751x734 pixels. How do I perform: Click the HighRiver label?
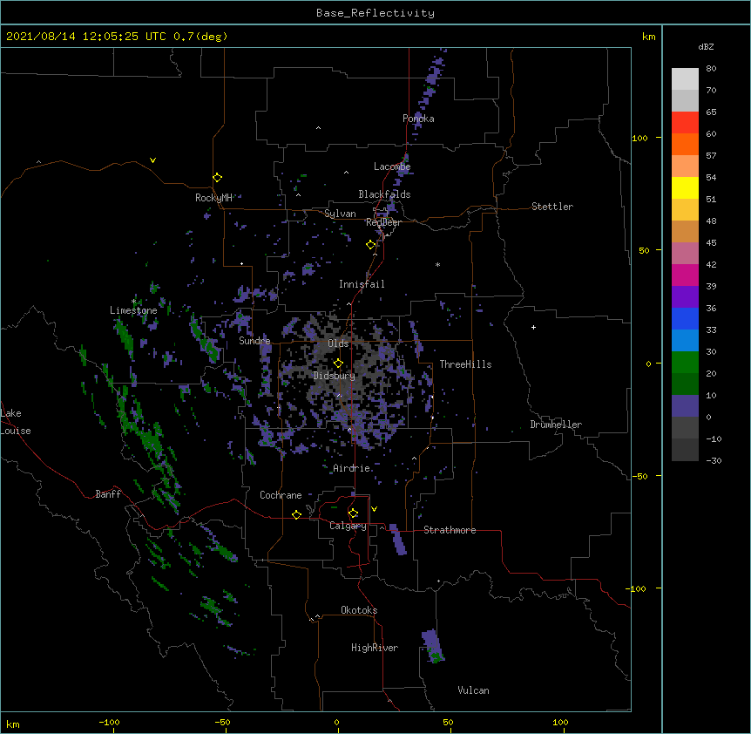(375, 648)
